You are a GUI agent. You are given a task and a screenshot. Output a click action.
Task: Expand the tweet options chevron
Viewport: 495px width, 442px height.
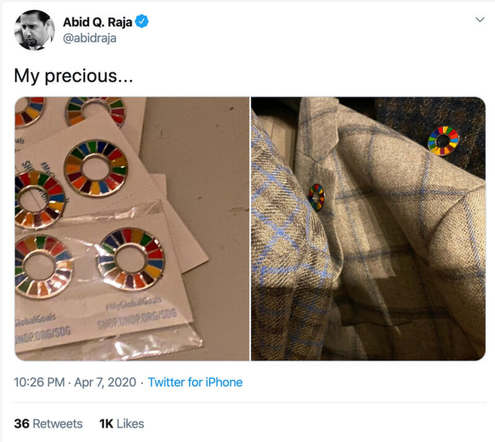[x=480, y=20]
